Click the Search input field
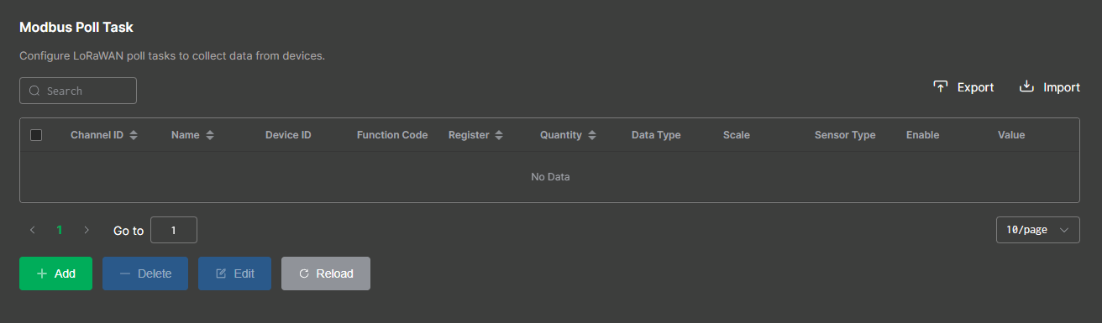 tap(78, 91)
